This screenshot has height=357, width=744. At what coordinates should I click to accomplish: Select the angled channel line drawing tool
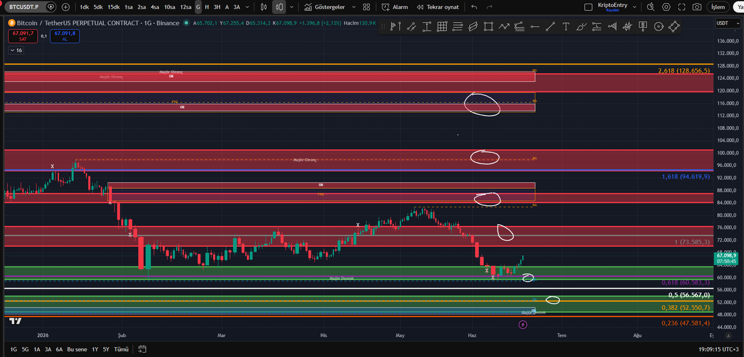click(411, 27)
